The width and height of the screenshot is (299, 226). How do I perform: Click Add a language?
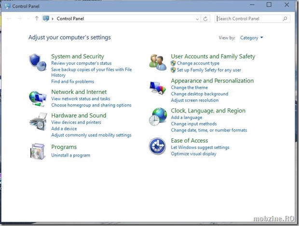point(187,118)
